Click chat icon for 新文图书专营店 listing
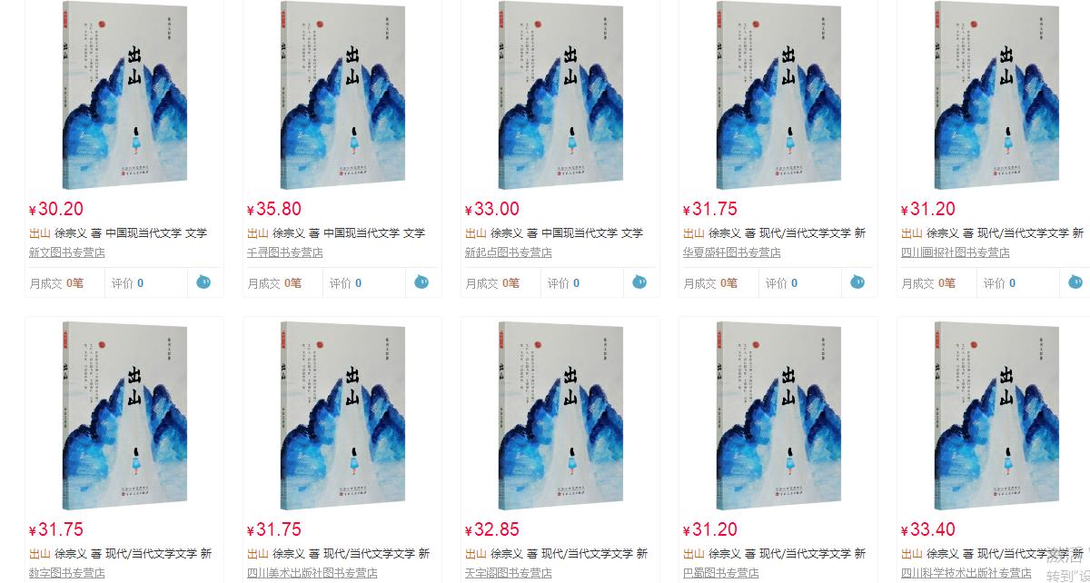Image resolution: width=1090 pixels, height=583 pixels. coord(203,282)
